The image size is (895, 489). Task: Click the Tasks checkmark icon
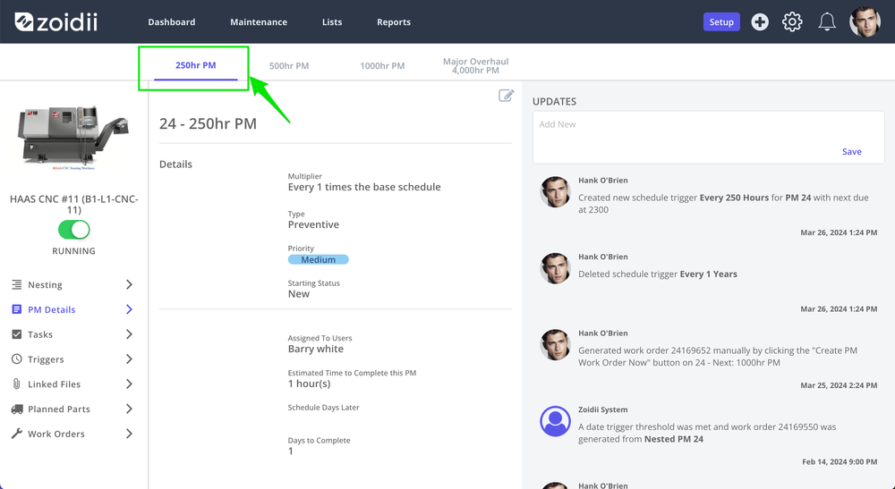pos(16,334)
